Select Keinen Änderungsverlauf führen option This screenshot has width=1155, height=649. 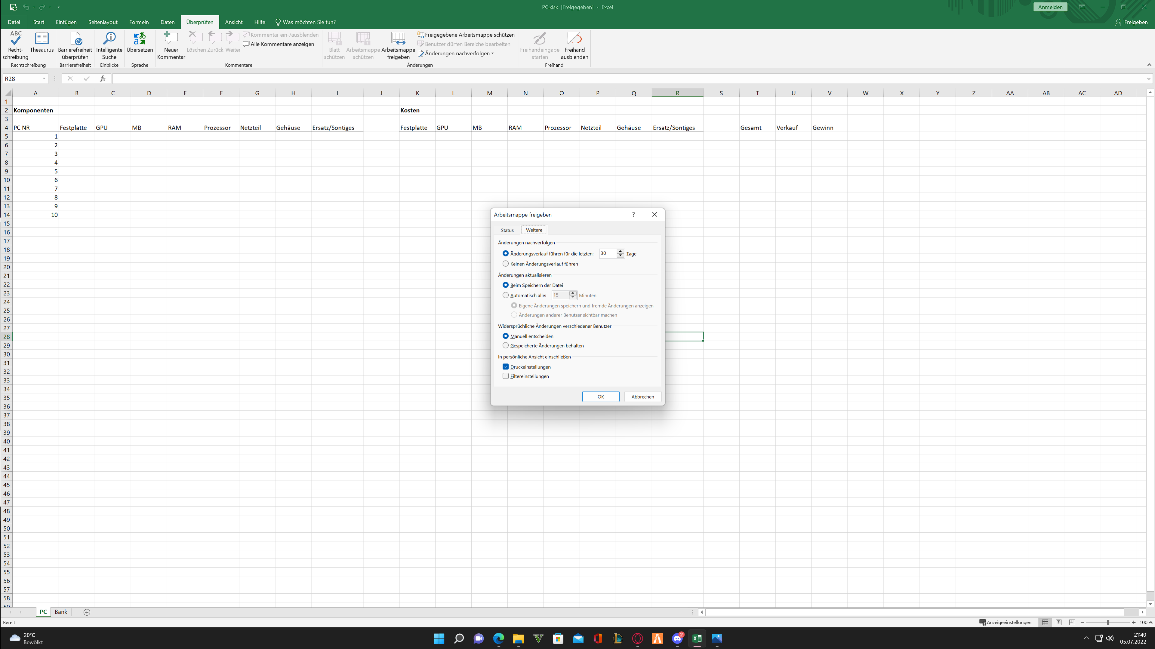pos(506,264)
